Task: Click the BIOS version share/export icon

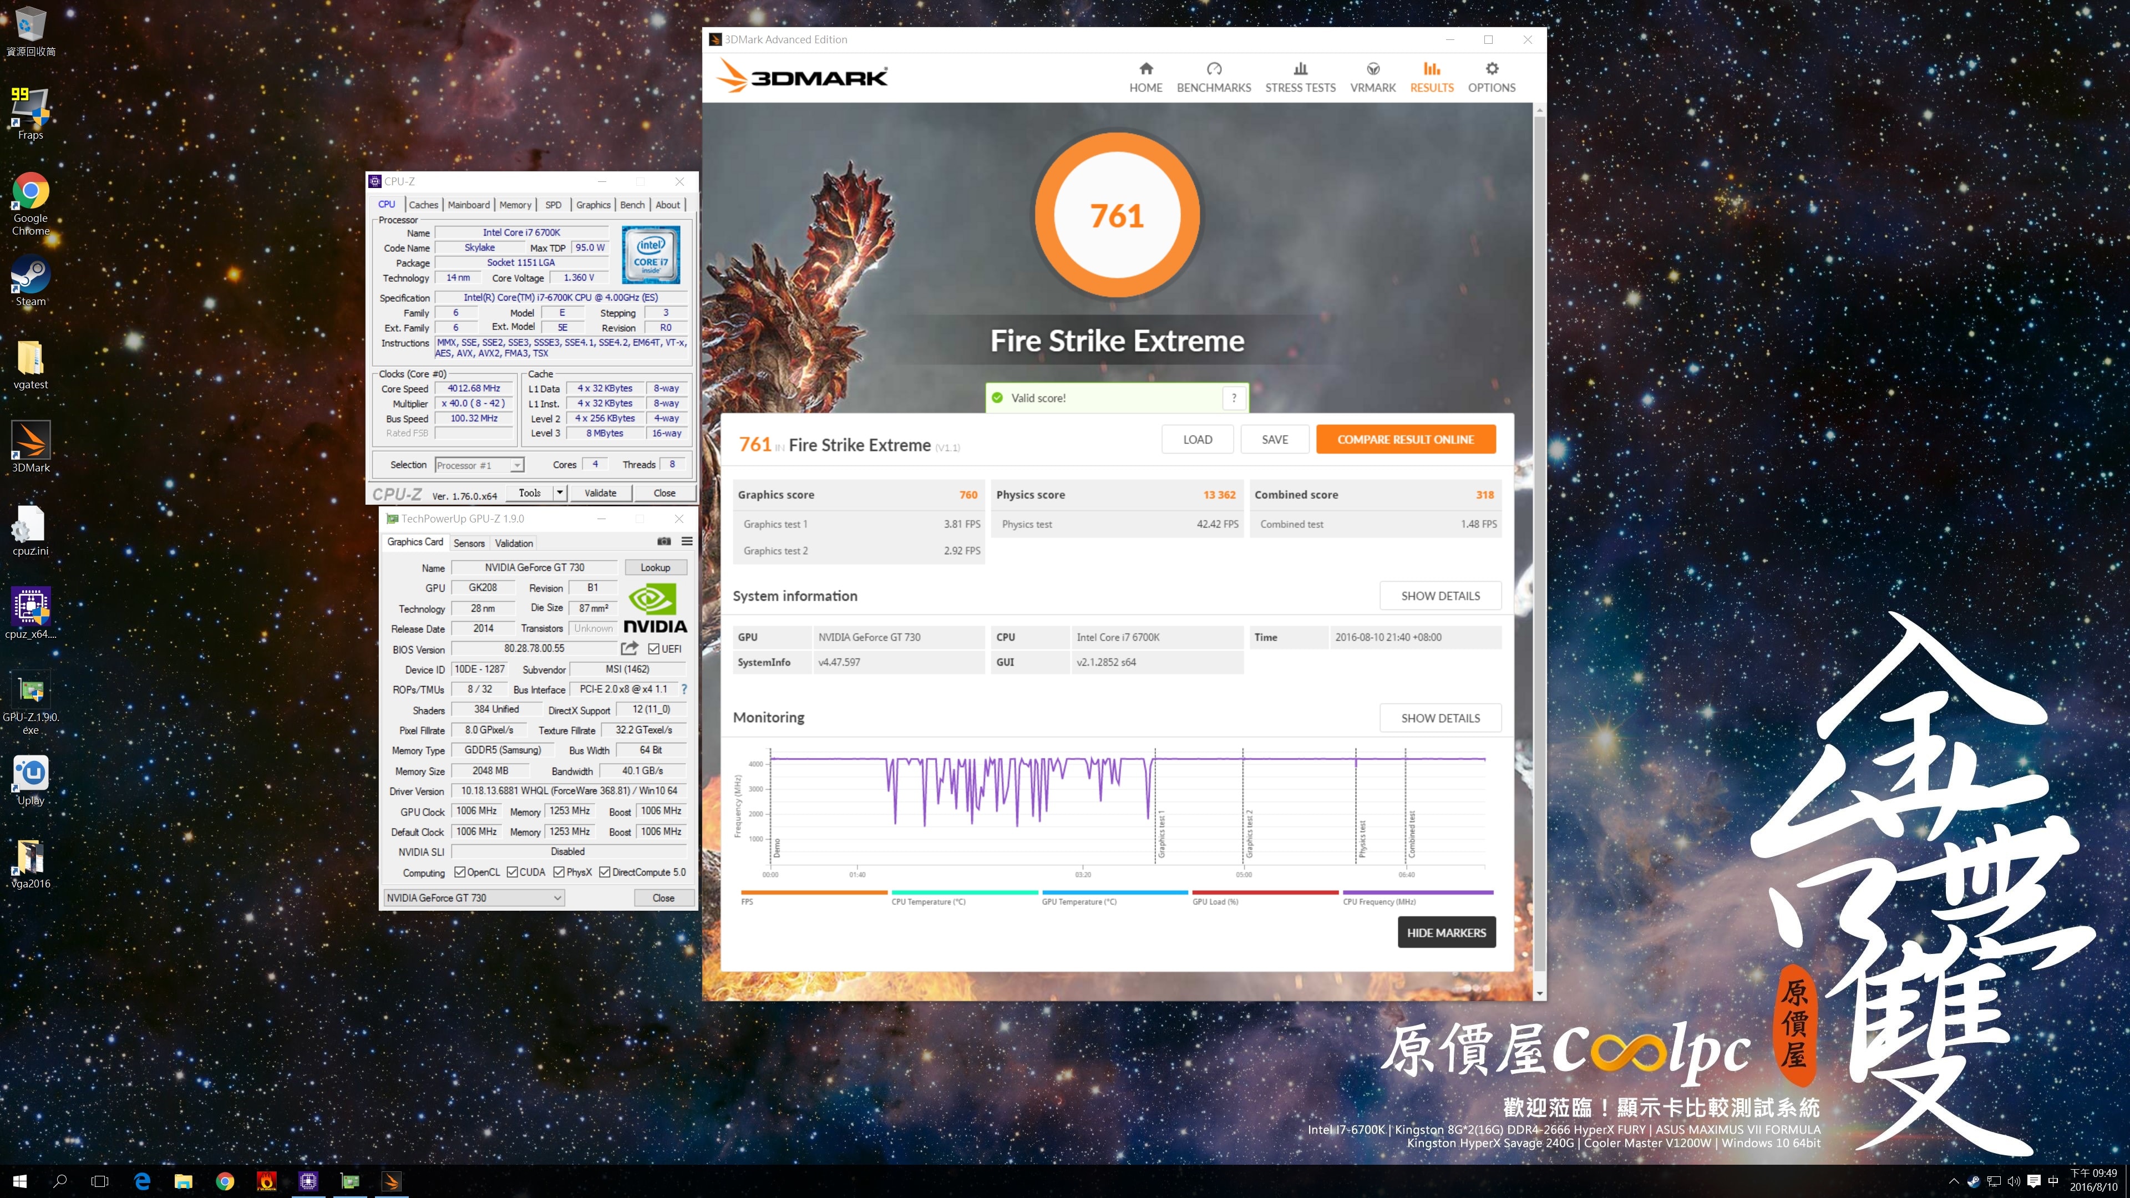Action: point(629,648)
